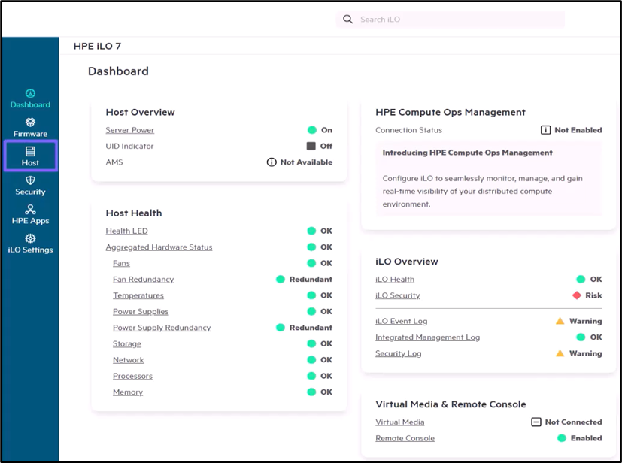The image size is (622, 463).
Task: Click the UID Indicator label
Action: [129, 146]
